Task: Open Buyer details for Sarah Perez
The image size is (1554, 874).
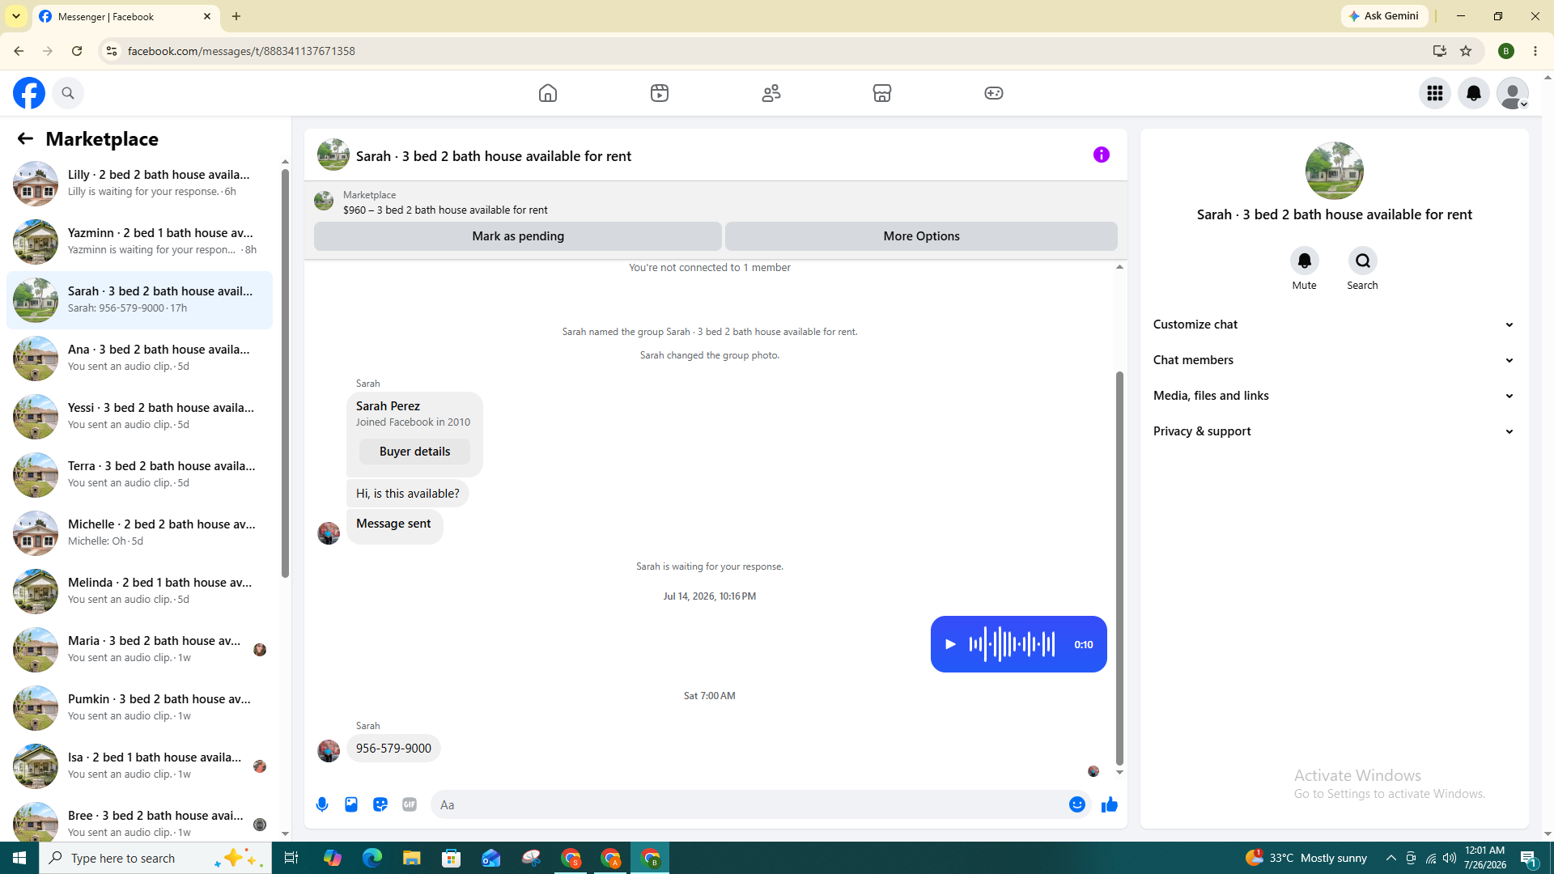Action: tap(414, 452)
